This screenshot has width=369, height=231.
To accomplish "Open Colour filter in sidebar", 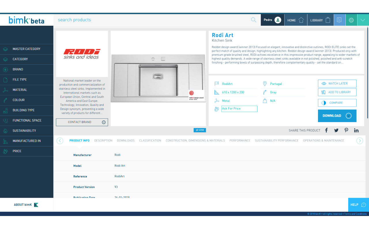I will (x=27, y=100).
